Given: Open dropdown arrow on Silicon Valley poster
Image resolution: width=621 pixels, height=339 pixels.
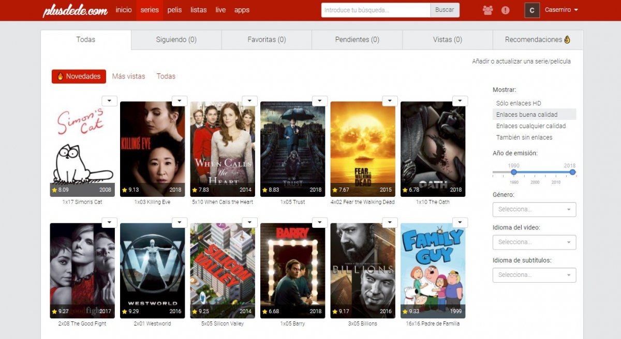Looking at the screenshot, I should click(249, 223).
